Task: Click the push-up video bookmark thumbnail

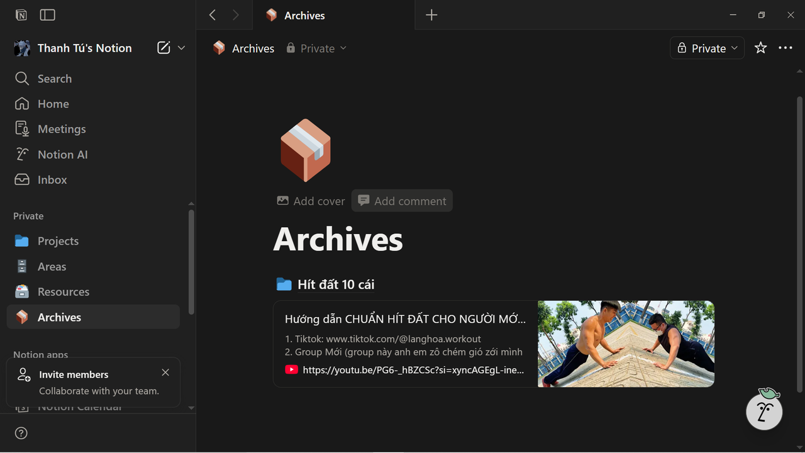Action: 626,344
